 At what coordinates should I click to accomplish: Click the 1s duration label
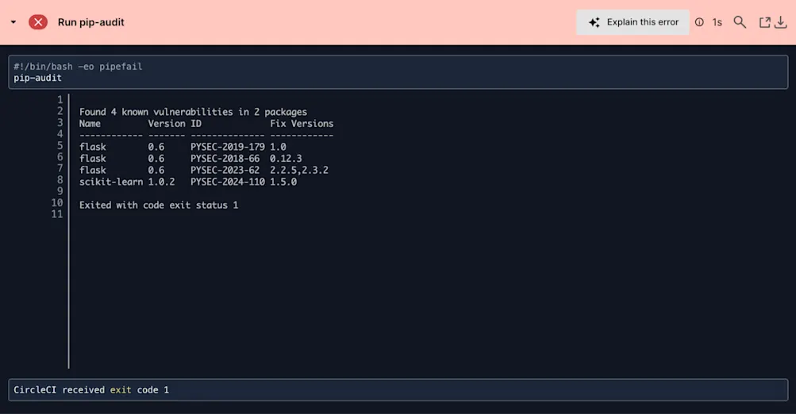tap(717, 22)
